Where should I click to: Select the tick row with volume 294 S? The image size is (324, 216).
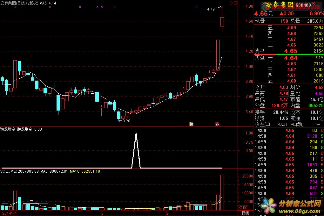289,142
